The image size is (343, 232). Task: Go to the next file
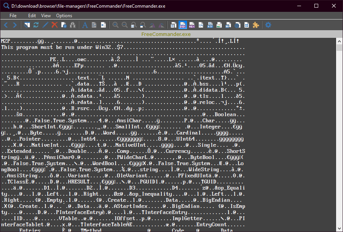click(14, 25)
